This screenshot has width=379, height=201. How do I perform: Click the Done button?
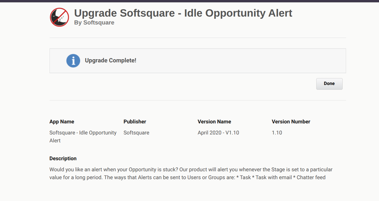pyautogui.click(x=329, y=84)
